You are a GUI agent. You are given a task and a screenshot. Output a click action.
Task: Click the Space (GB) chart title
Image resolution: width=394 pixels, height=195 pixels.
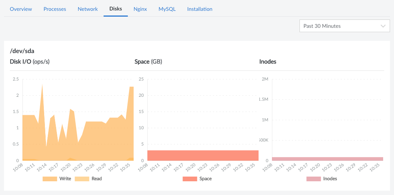(148, 62)
